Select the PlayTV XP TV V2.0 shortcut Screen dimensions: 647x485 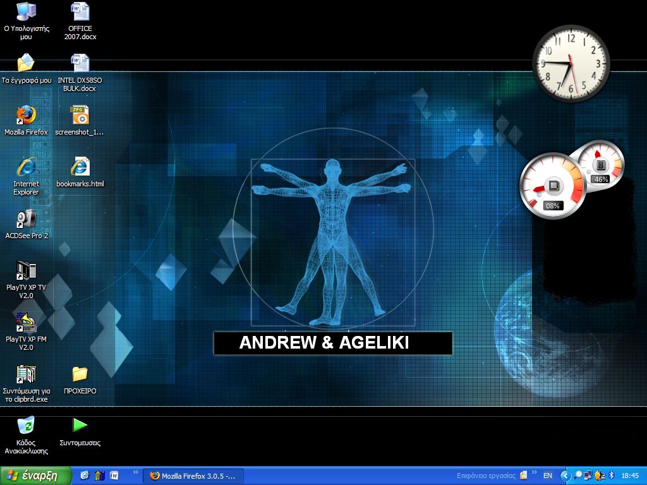[26, 280]
